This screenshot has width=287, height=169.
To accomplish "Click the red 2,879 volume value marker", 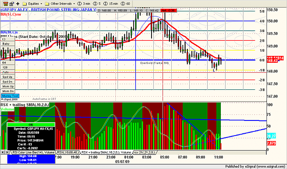I will pos(271,143).
